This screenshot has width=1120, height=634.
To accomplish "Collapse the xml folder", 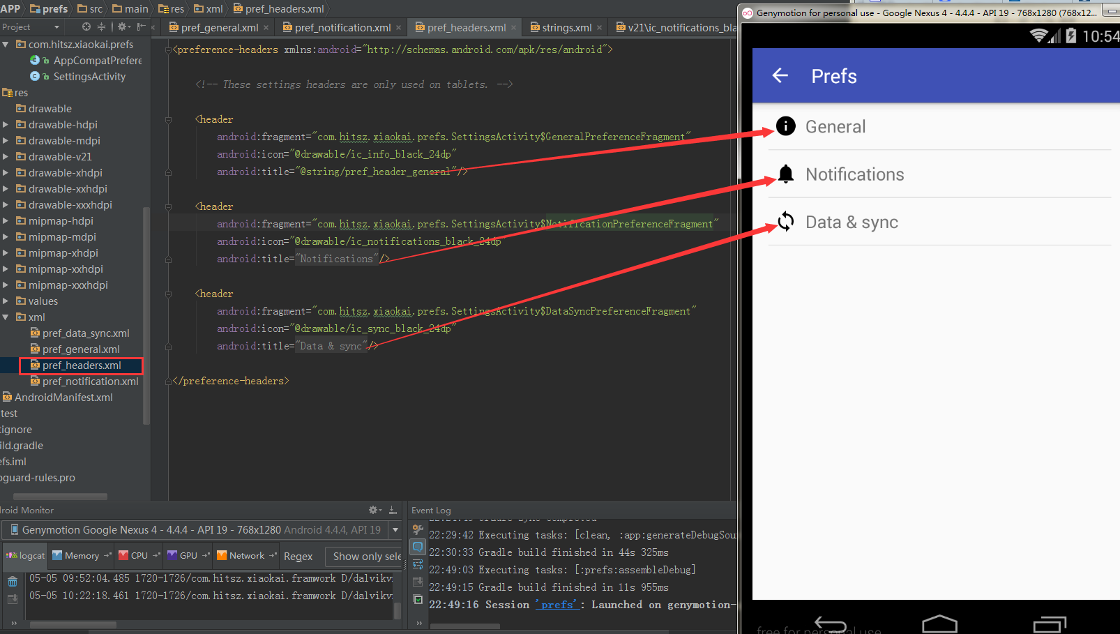I will point(6,317).
